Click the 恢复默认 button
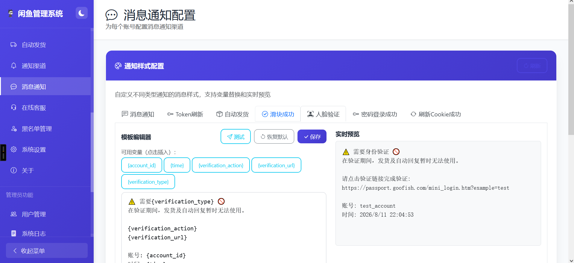Viewport: 574px width, 263px height. [274, 136]
